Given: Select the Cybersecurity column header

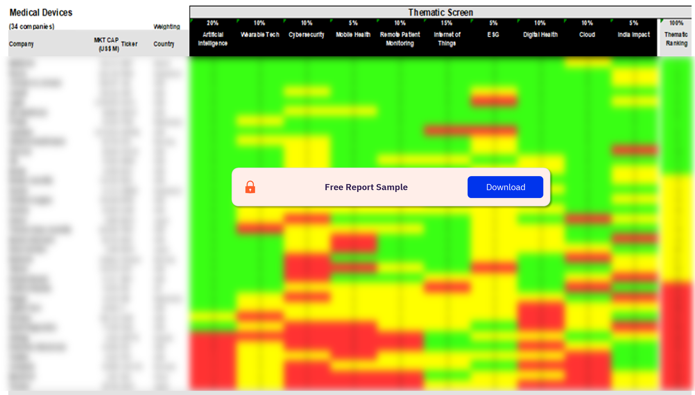Looking at the screenshot, I should coord(306,35).
